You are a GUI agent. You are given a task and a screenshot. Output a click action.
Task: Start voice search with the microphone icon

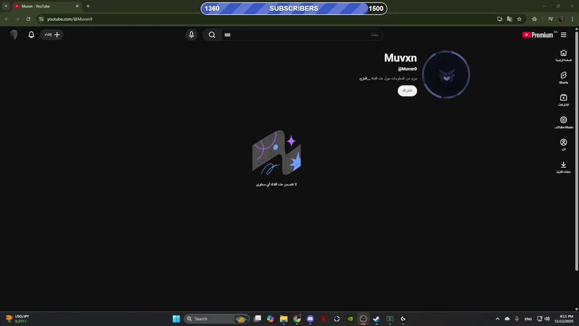191,34
